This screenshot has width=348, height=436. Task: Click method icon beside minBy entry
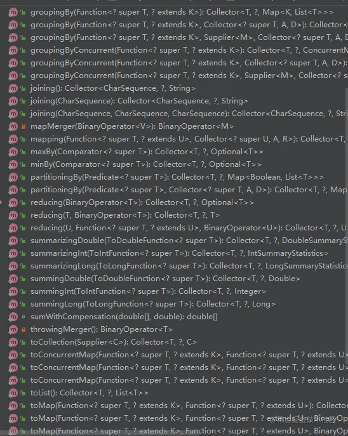point(13,164)
